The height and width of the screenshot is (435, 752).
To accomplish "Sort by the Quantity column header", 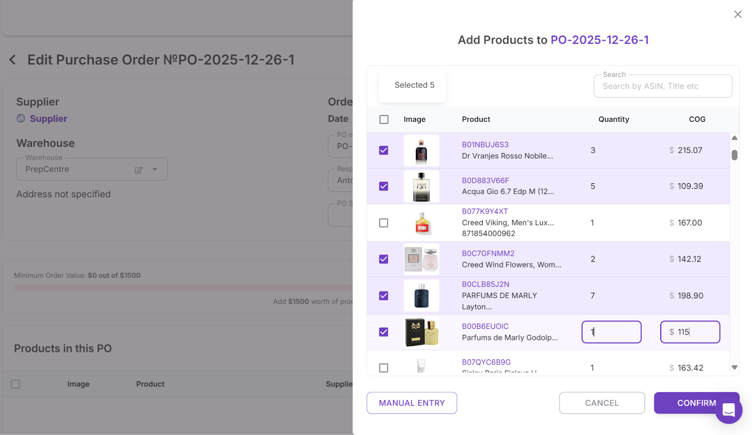I will click(613, 119).
